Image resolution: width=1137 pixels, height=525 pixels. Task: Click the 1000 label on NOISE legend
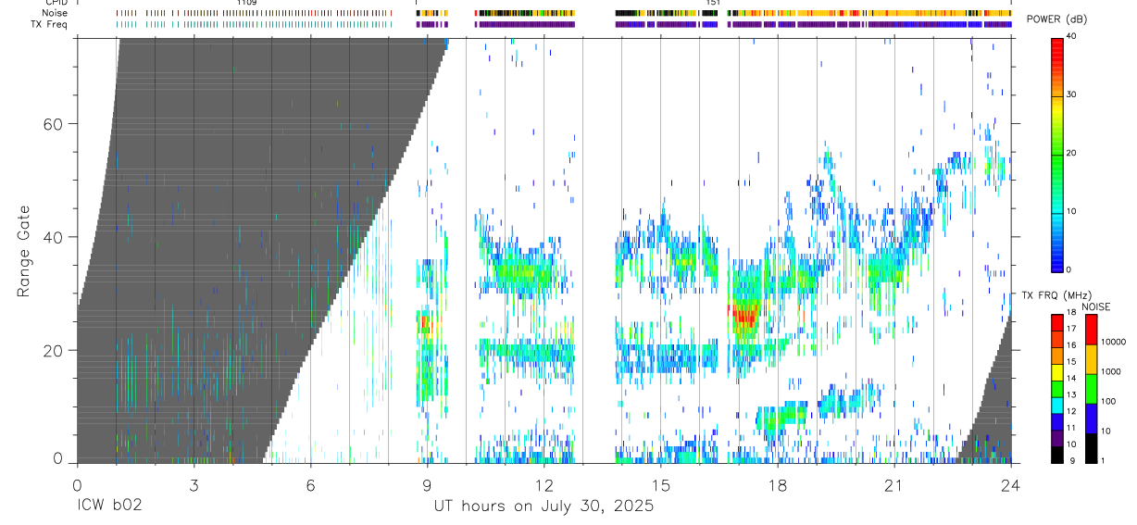point(1110,371)
